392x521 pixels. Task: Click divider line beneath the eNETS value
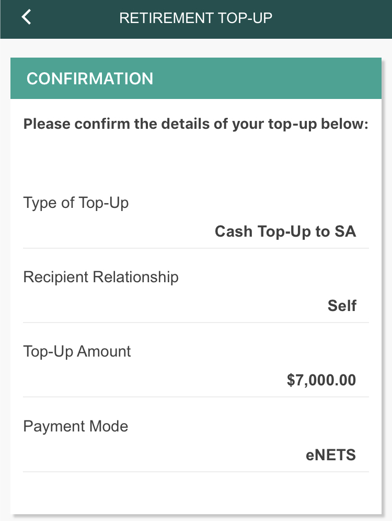pos(196,472)
